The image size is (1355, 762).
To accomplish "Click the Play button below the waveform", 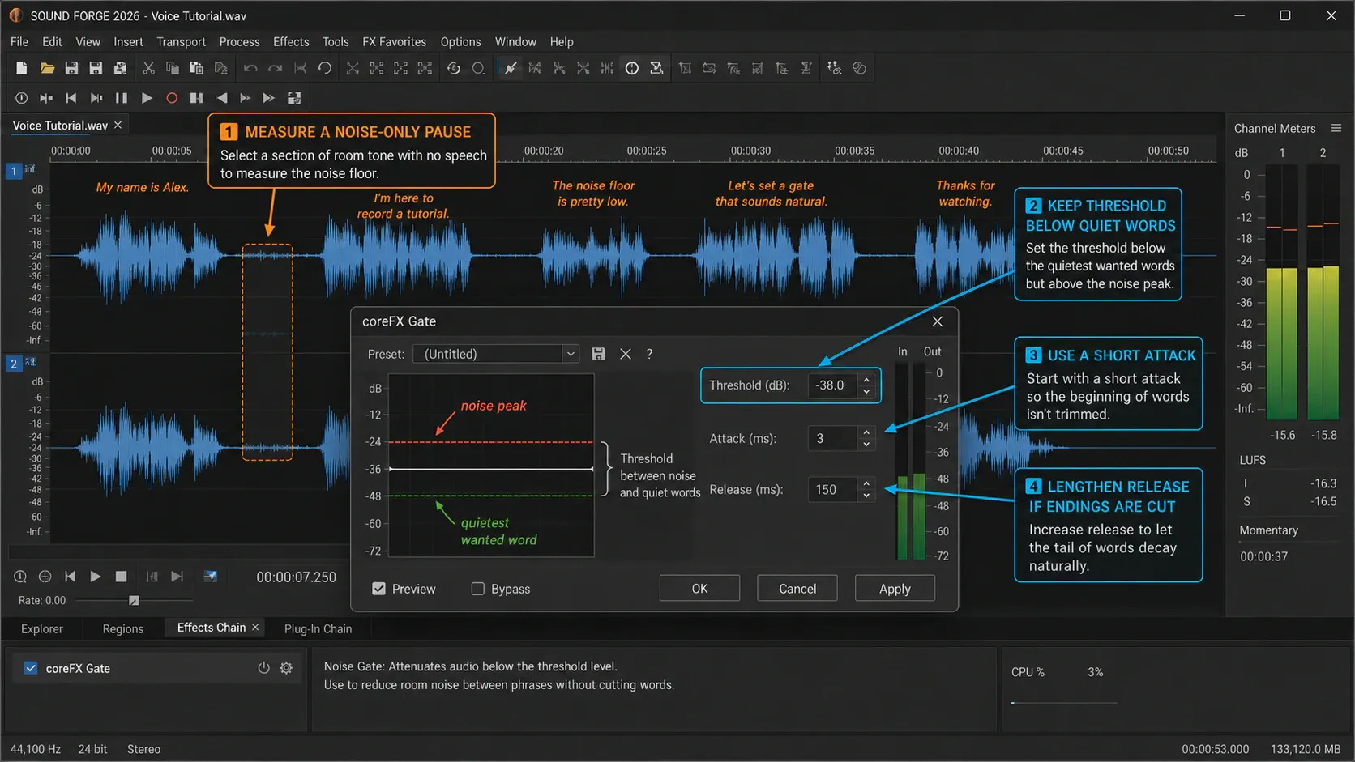I will 95,577.
